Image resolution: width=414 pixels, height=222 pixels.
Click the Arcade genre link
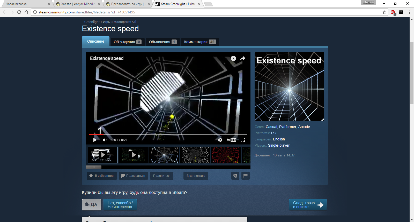click(x=304, y=127)
